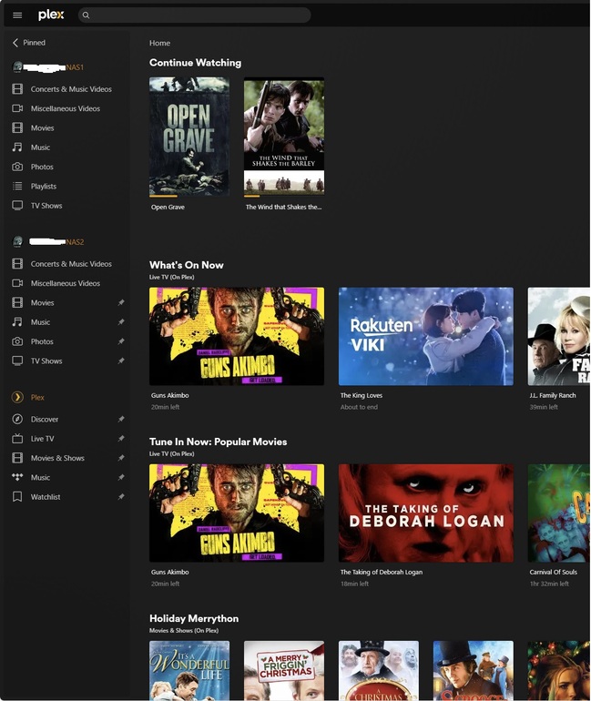The width and height of the screenshot is (591, 701).
Task: Open Watchlist bookmark icon
Action: click(x=17, y=497)
